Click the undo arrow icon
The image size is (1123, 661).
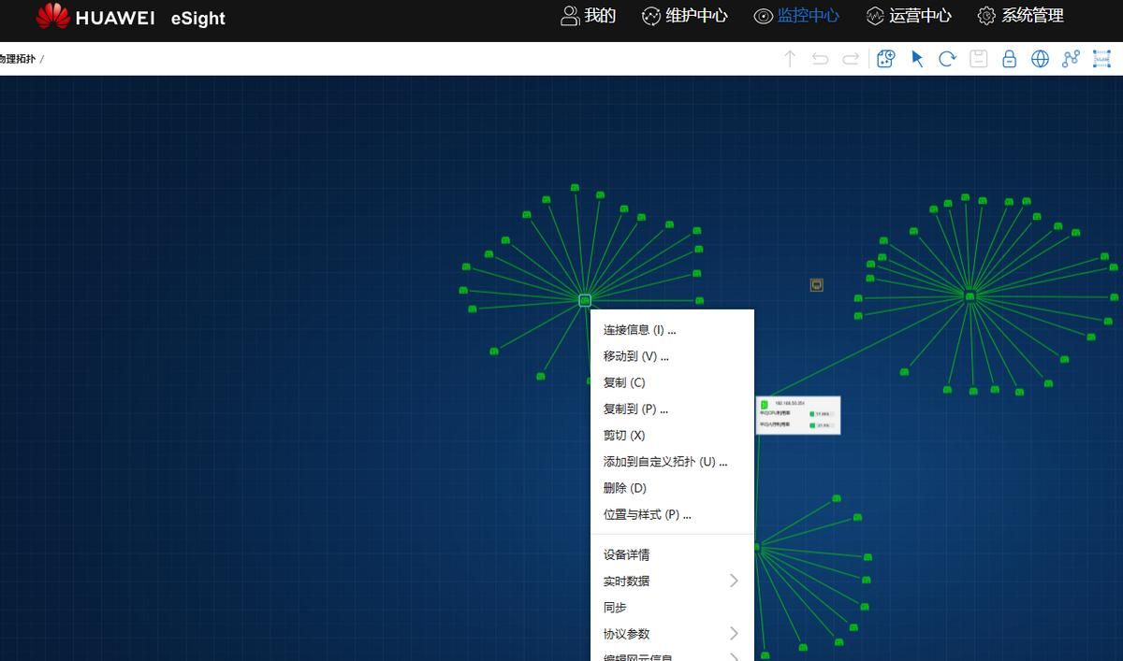pyautogui.click(x=820, y=58)
